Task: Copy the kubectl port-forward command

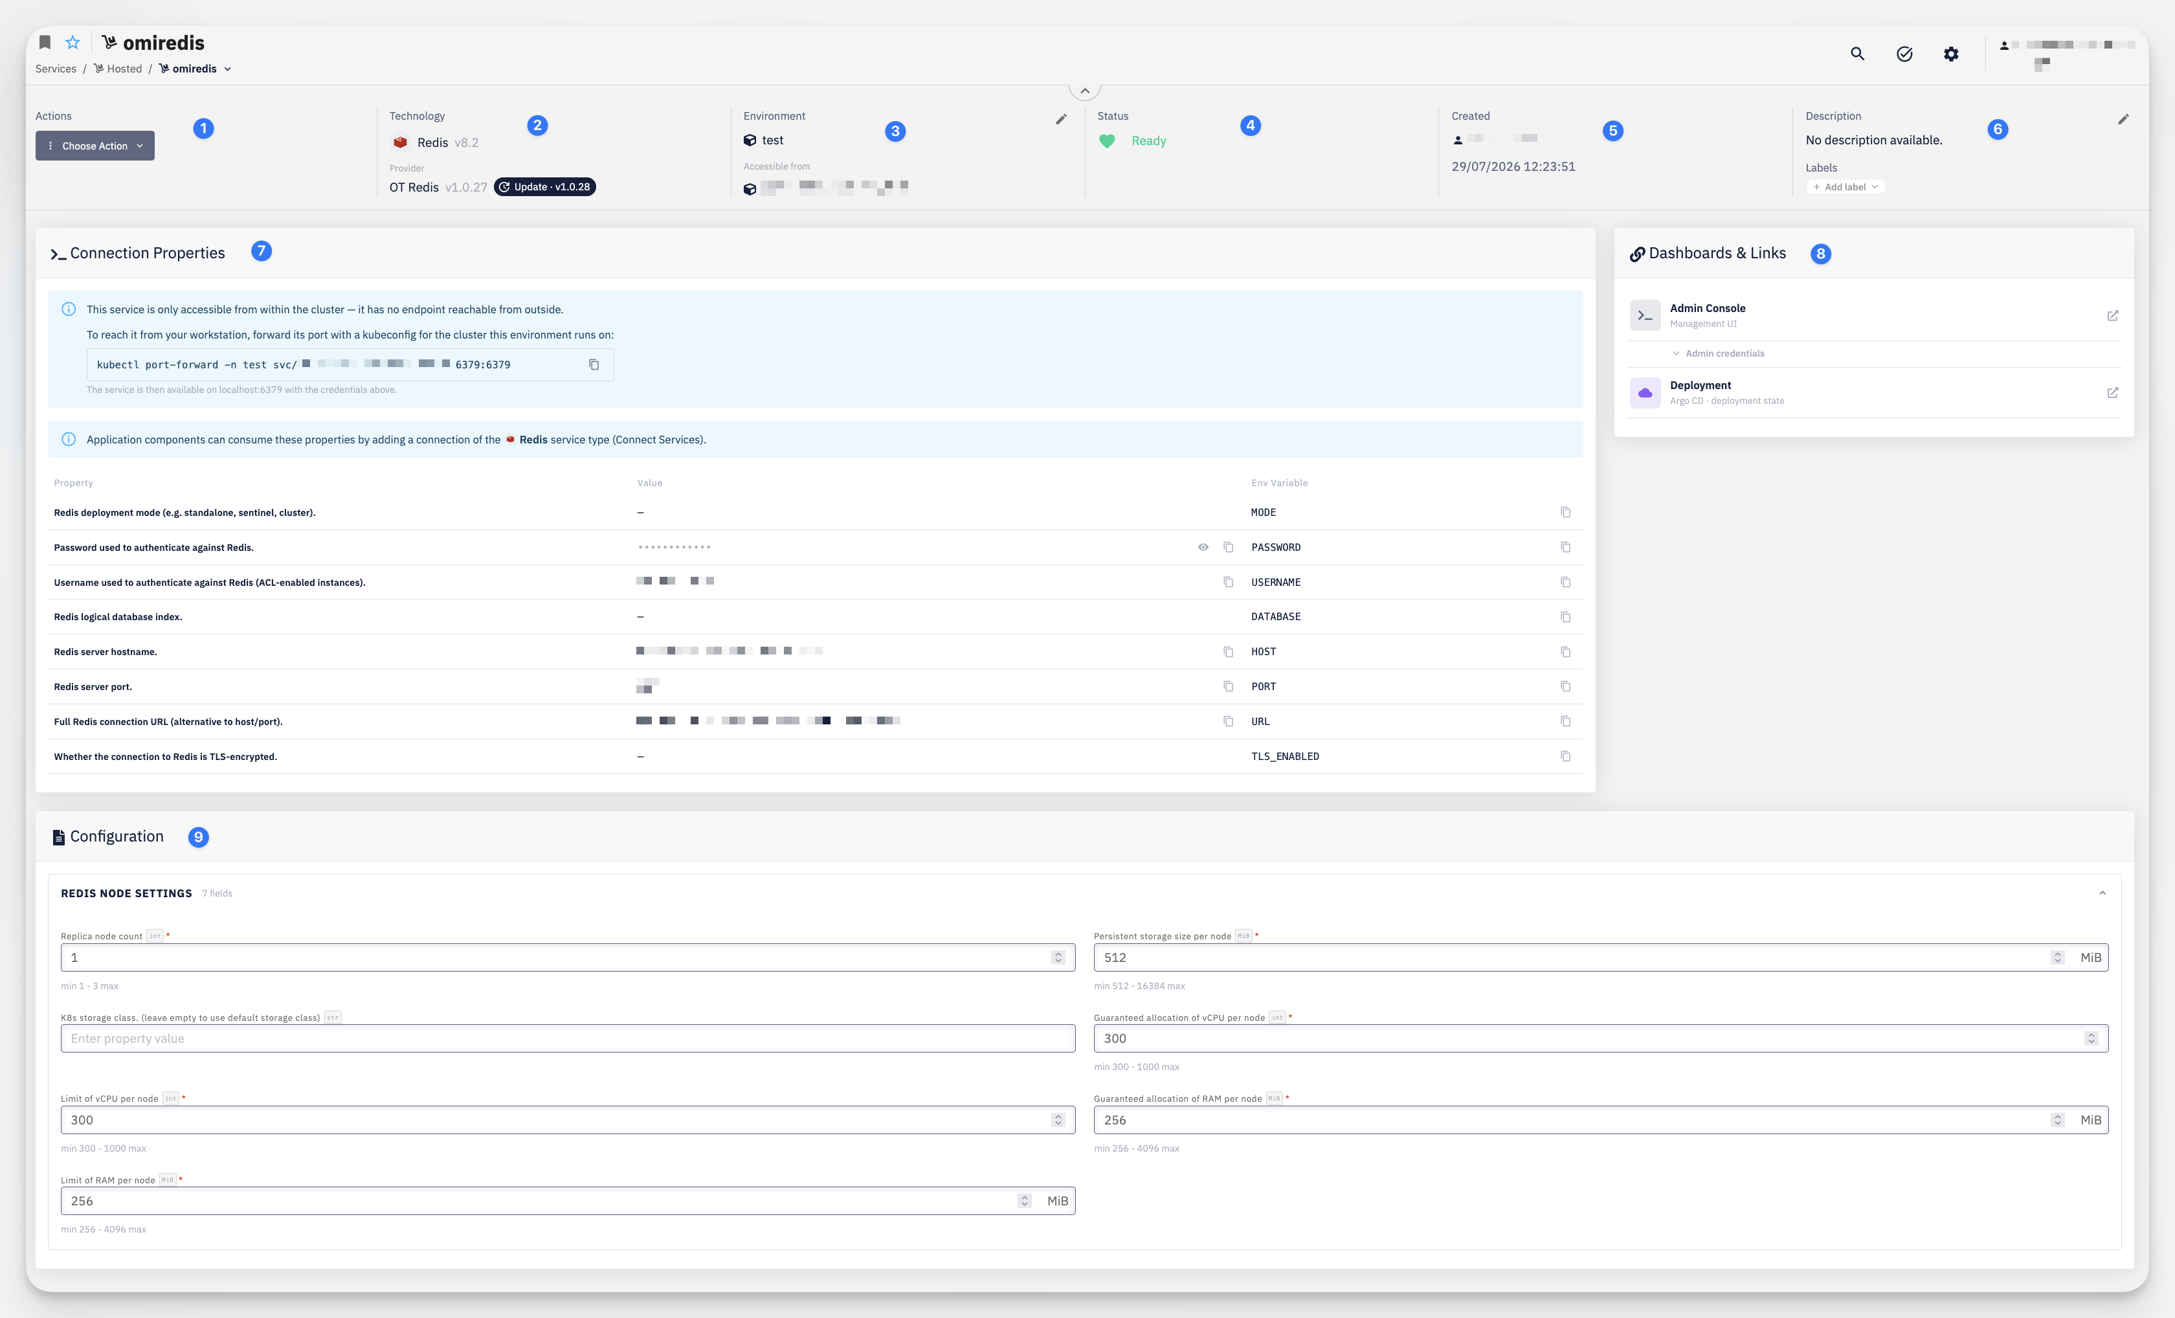Action: coord(594,364)
